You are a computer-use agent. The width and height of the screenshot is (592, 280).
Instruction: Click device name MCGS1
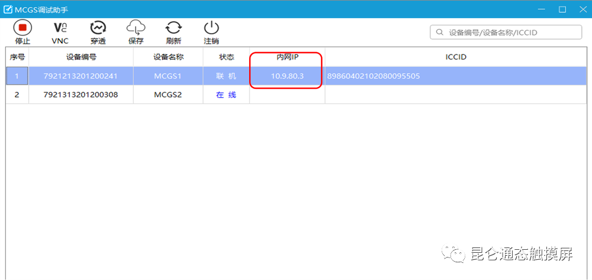[x=168, y=76]
